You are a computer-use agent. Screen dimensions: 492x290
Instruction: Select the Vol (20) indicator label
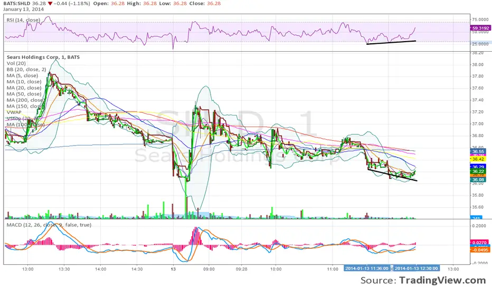[x=16, y=63]
